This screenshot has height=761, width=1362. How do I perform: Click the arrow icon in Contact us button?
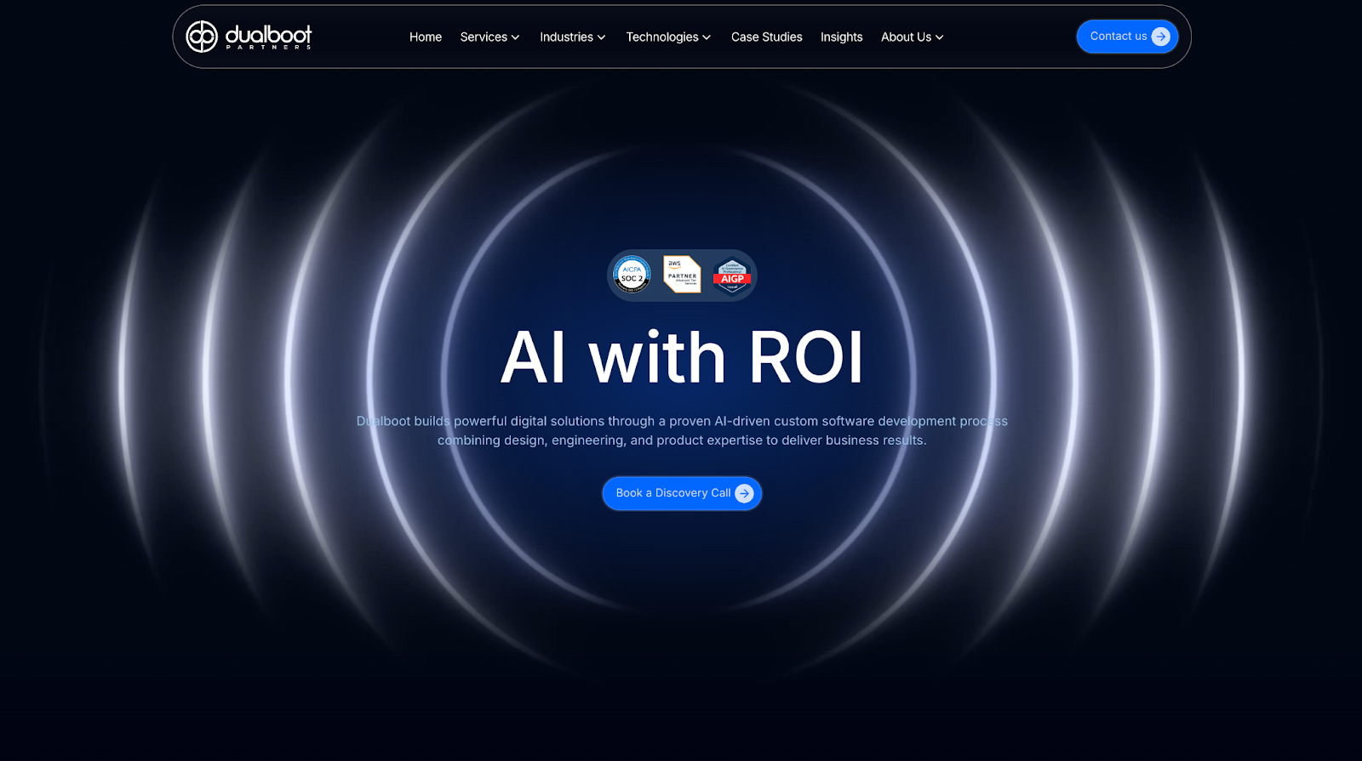(x=1160, y=37)
